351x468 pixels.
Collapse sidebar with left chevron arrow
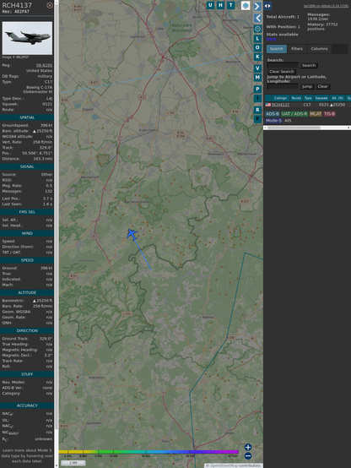(257, 19)
